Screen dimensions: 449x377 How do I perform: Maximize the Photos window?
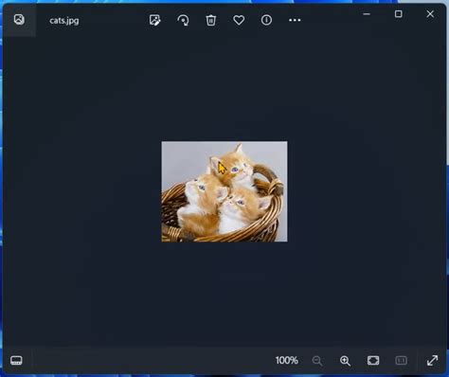[x=399, y=14]
